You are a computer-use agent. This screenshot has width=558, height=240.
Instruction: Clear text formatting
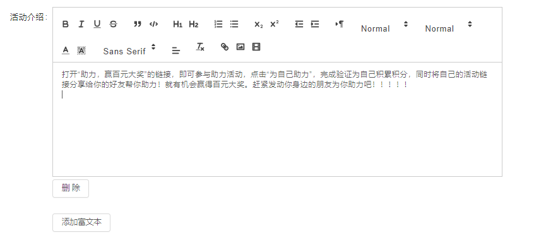tap(200, 47)
